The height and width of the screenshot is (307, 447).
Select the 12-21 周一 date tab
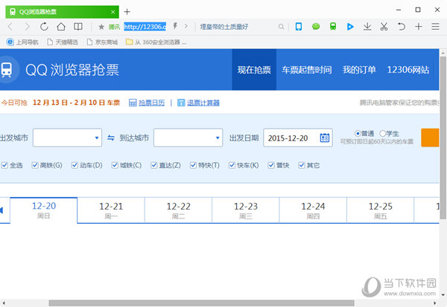111,210
